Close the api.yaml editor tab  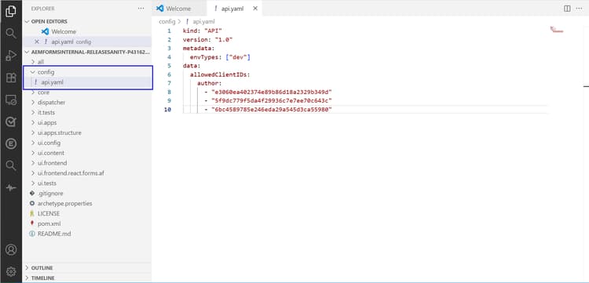pos(255,9)
